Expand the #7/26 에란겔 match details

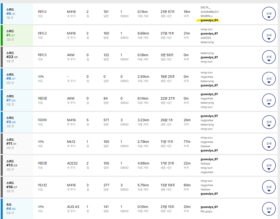269,100
